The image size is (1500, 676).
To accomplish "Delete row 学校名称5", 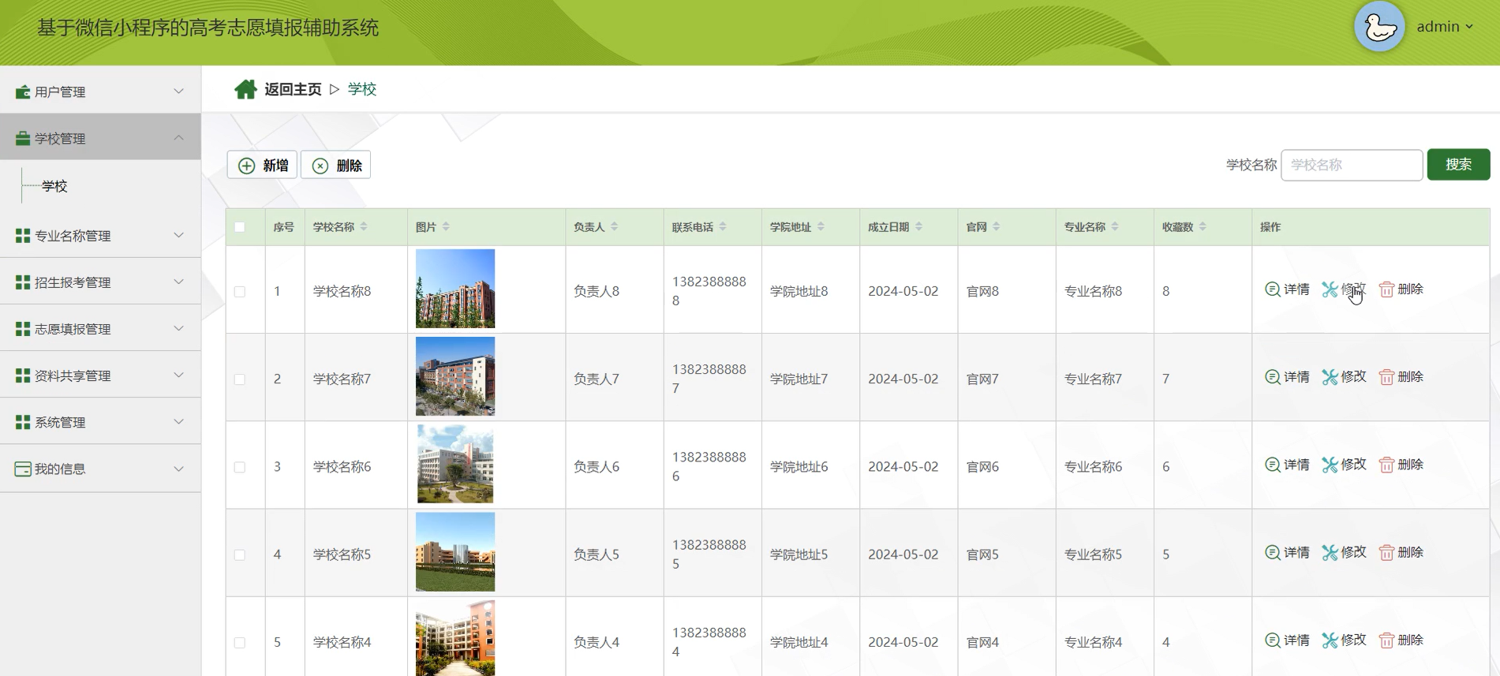I will point(1401,552).
